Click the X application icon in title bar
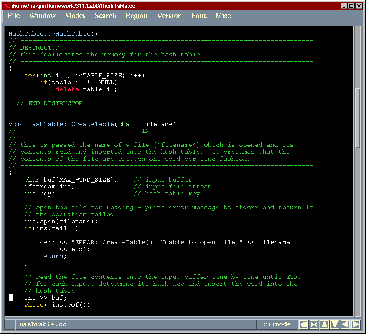The width and height of the screenshot is (366, 334). pyautogui.click(x=6, y=6)
